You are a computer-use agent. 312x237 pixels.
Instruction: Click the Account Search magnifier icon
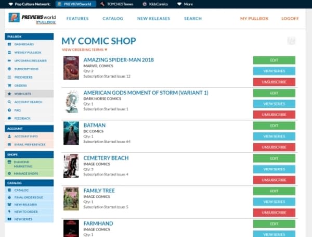pyautogui.click(x=9, y=102)
